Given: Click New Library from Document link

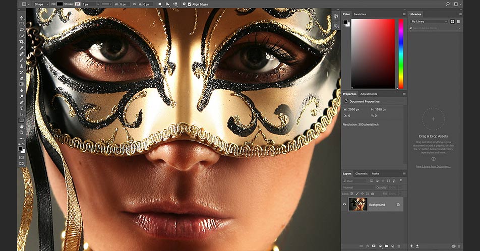Looking at the screenshot, I should coord(433,166).
